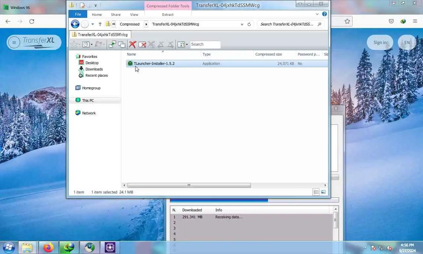Viewport: 423px width, 254px height.
Task: Switch to details view in status bar
Action: coord(316,192)
